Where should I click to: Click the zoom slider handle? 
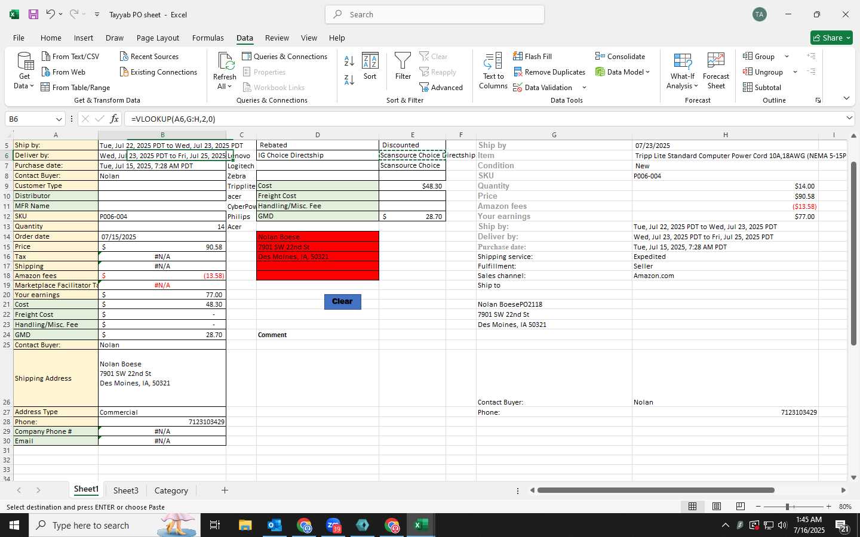click(788, 507)
